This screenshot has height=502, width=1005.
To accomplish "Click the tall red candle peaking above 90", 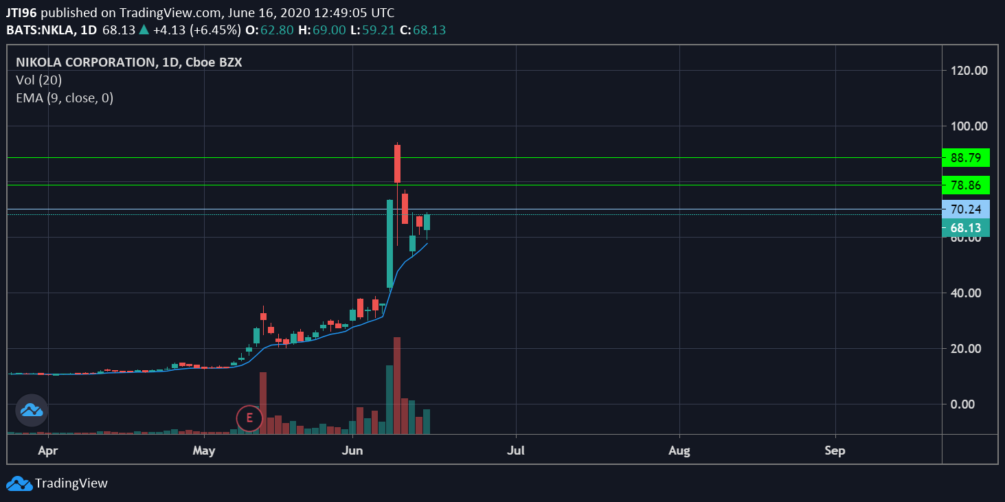I will 397,163.
